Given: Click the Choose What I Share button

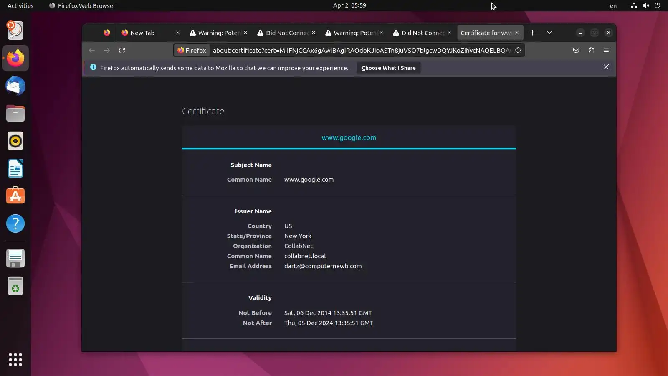Looking at the screenshot, I should [389, 68].
